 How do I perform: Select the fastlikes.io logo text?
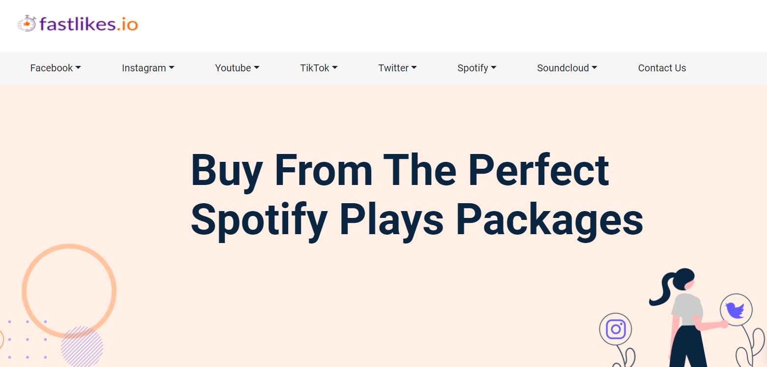[88, 23]
